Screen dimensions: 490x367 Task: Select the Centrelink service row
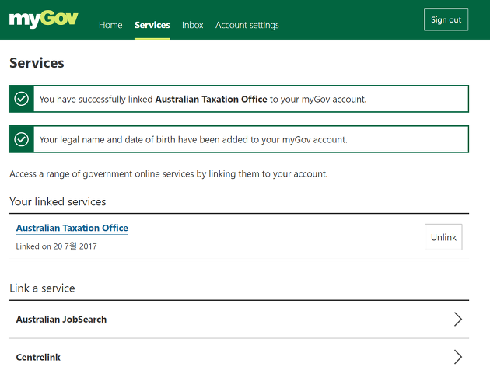(x=239, y=353)
